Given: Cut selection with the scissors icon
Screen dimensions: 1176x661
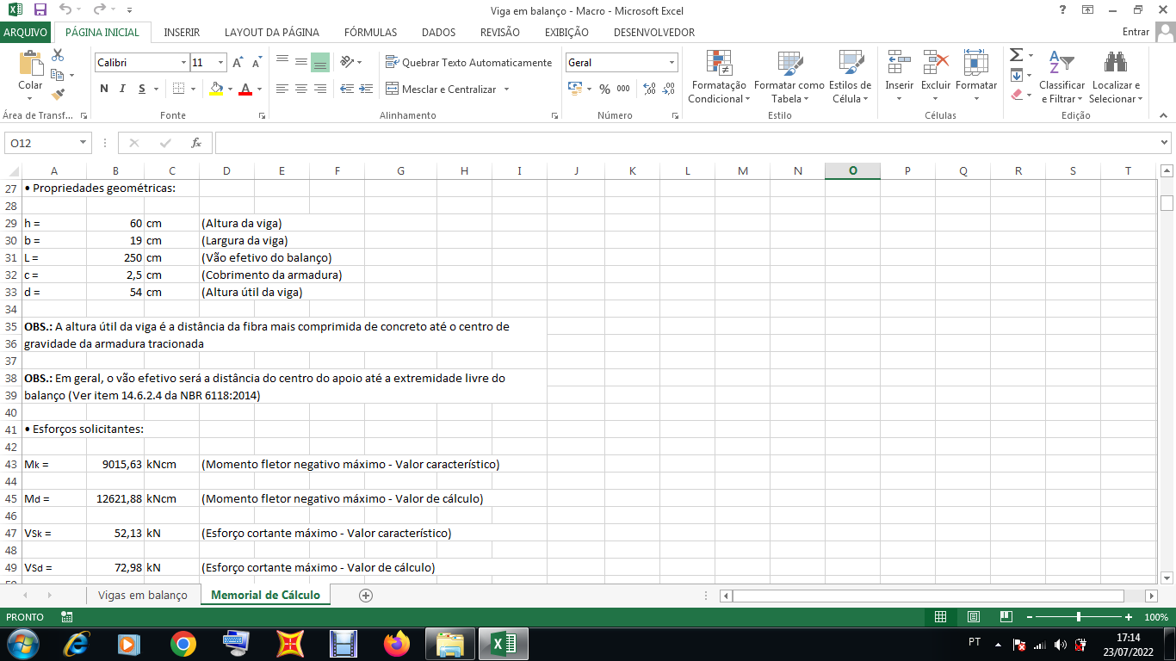Looking at the screenshot, I should tap(59, 55).
